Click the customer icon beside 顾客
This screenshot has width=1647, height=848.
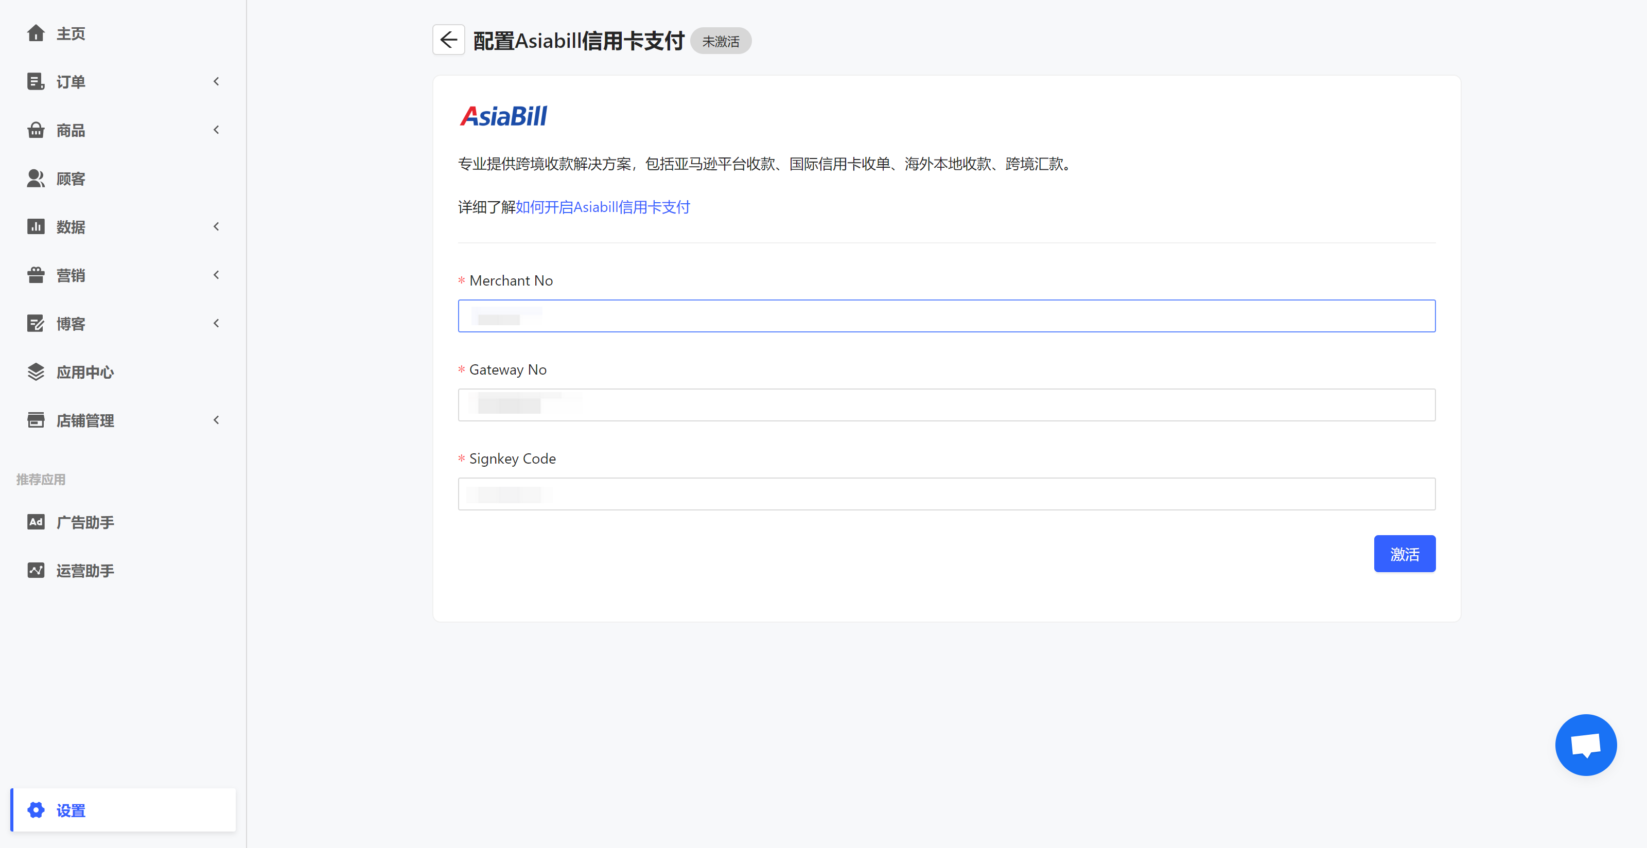tap(36, 178)
